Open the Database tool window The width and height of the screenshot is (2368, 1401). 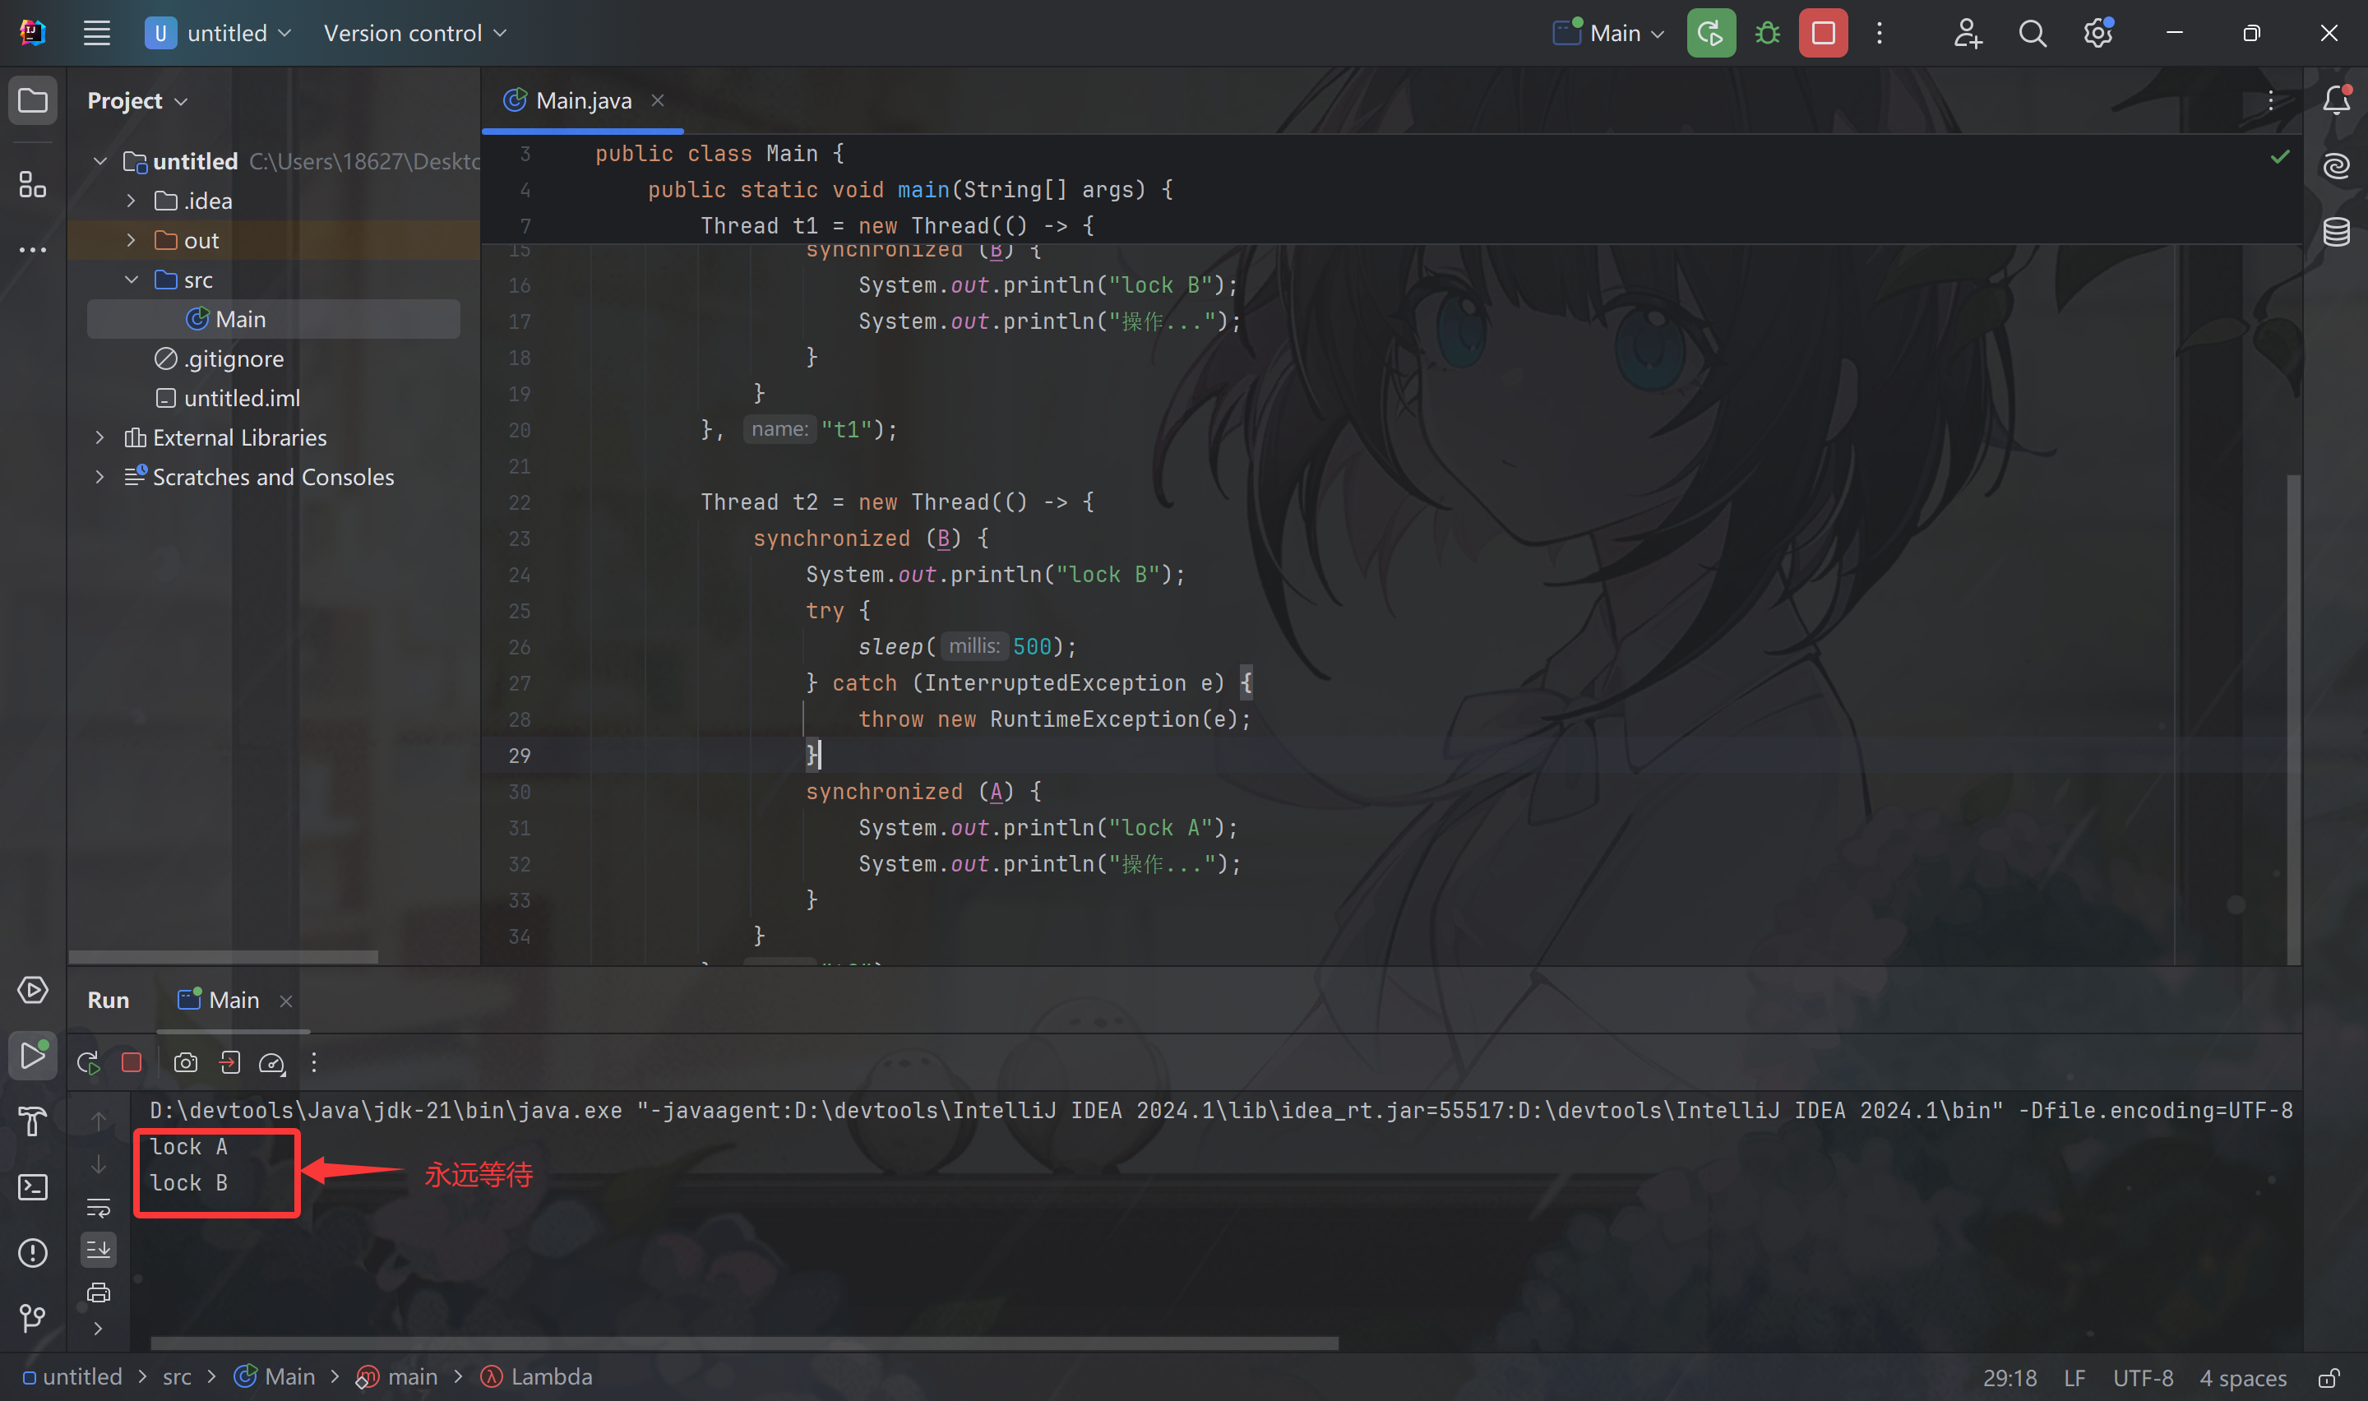pos(2336,231)
